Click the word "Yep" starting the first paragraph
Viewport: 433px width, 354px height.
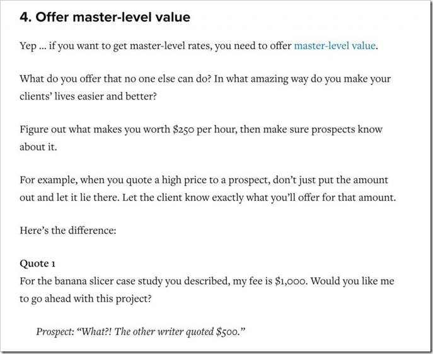(x=28, y=46)
